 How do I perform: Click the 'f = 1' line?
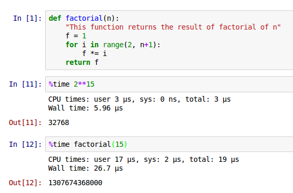point(76,36)
